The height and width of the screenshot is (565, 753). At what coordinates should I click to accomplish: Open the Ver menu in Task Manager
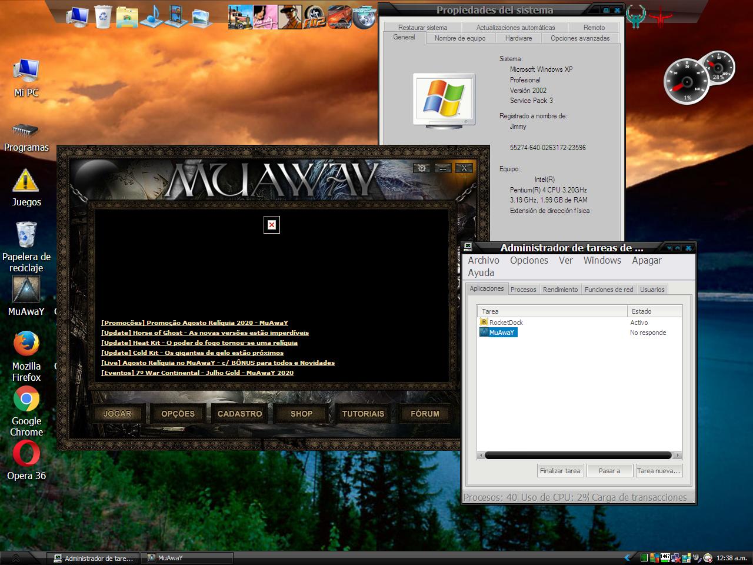566,260
